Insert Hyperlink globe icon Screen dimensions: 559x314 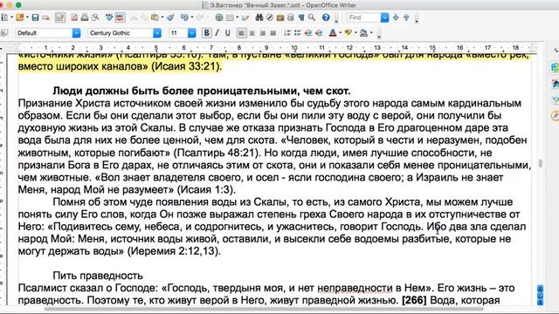(x=219, y=17)
